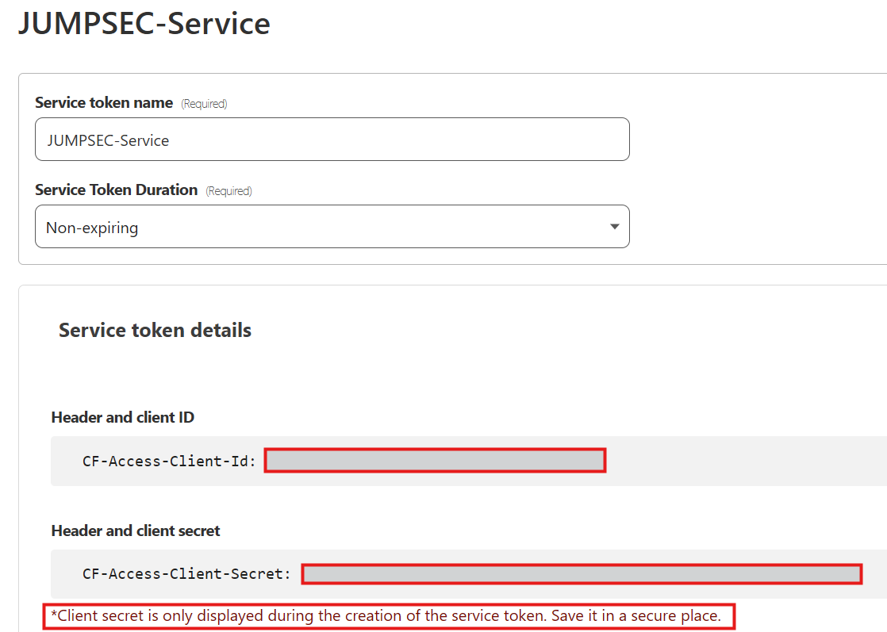Select the CF-Access-Client-Secret header text
The width and height of the screenshot is (887, 632).
click(x=186, y=573)
